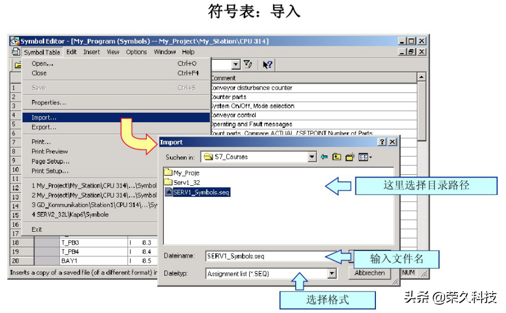
Task: Select row 20 BAY1 cell
Action: coord(94,260)
